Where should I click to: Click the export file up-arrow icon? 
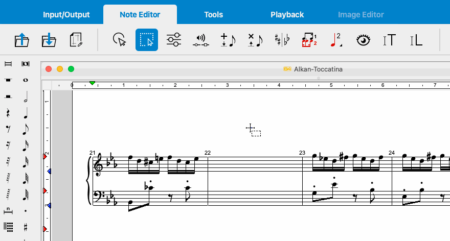pos(21,40)
